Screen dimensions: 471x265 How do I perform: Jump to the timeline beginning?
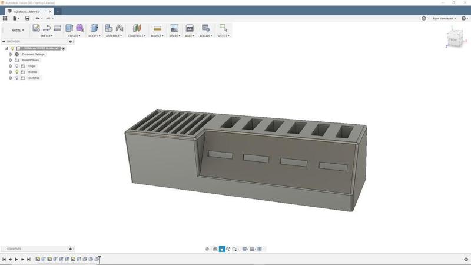(4, 259)
